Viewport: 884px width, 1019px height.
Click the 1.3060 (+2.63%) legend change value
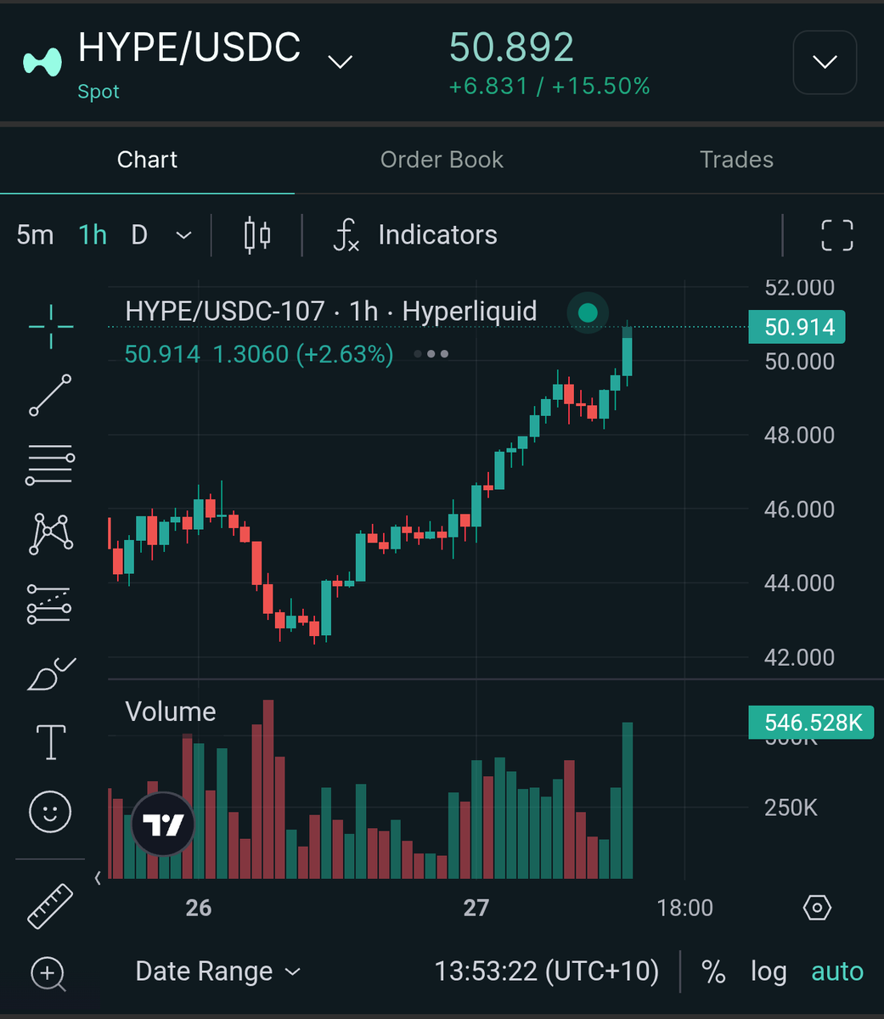point(303,354)
